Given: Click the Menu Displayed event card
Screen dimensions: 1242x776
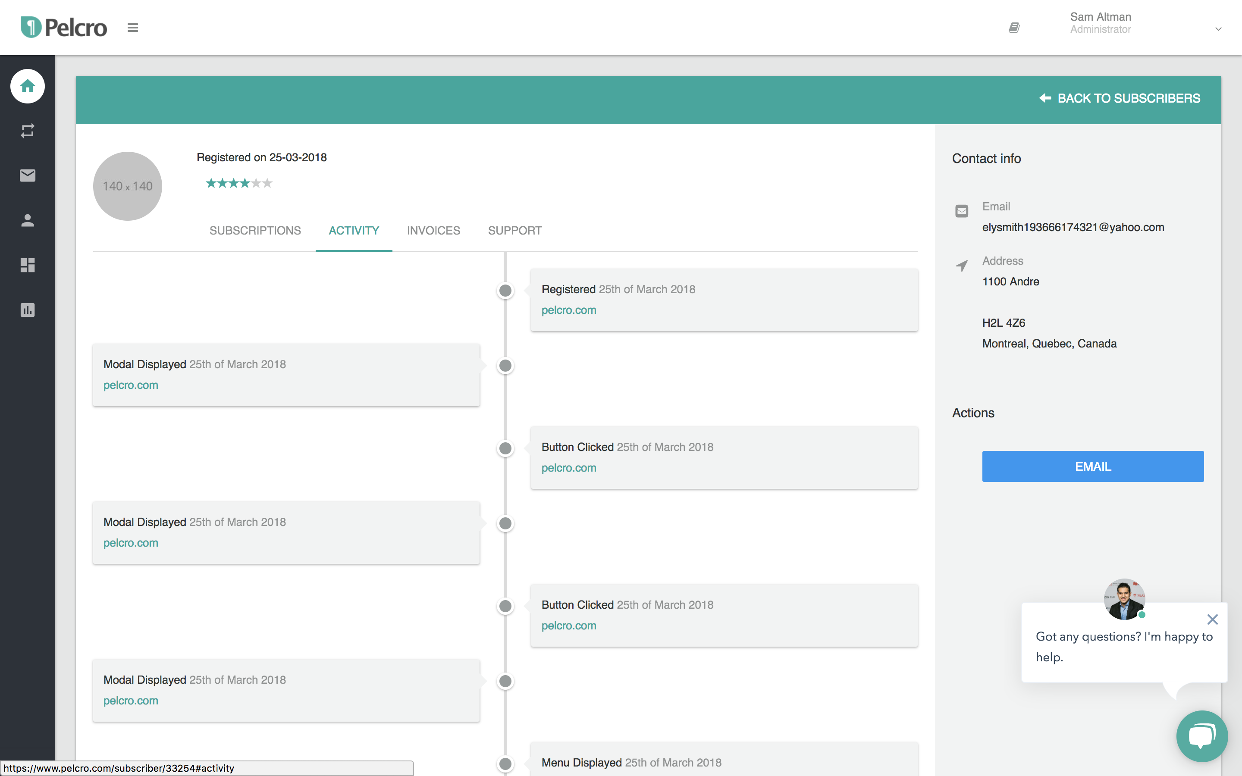Looking at the screenshot, I should (x=724, y=759).
